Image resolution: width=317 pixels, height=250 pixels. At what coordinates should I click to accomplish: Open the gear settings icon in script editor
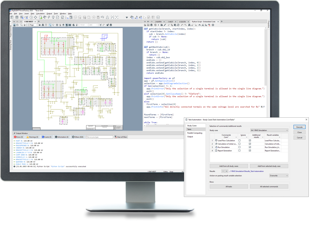(x=213, y=25)
